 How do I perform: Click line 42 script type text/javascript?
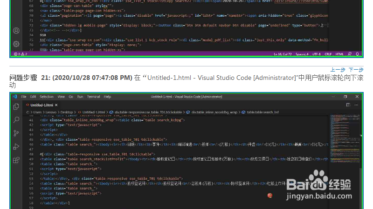point(71,125)
